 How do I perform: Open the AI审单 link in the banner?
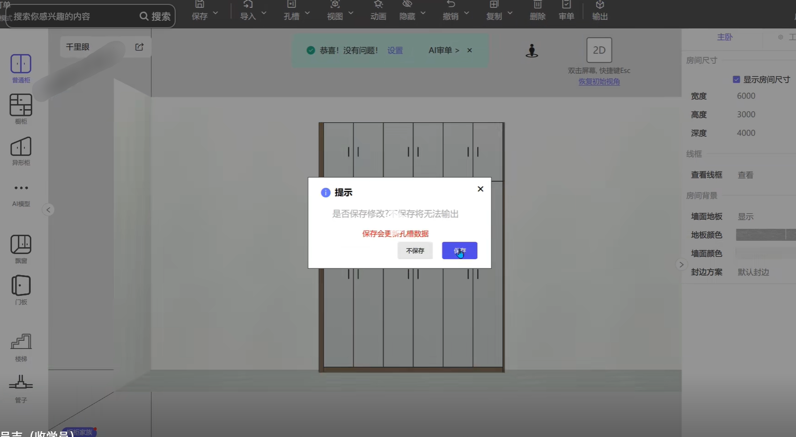[x=444, y=50]
